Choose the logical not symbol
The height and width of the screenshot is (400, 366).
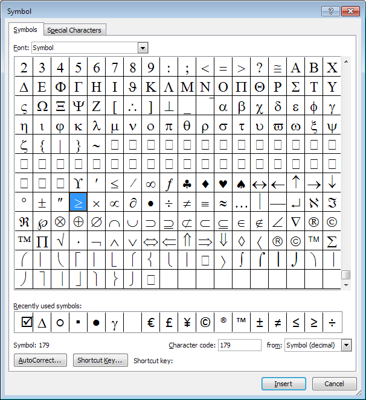click(96, 241)
